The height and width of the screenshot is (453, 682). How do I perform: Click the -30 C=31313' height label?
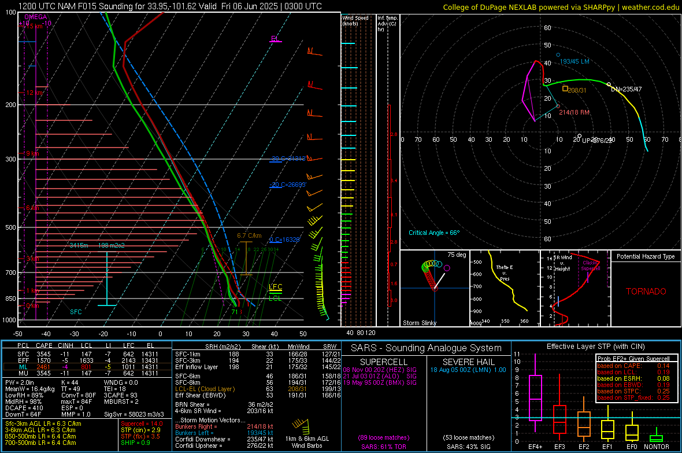288,159
